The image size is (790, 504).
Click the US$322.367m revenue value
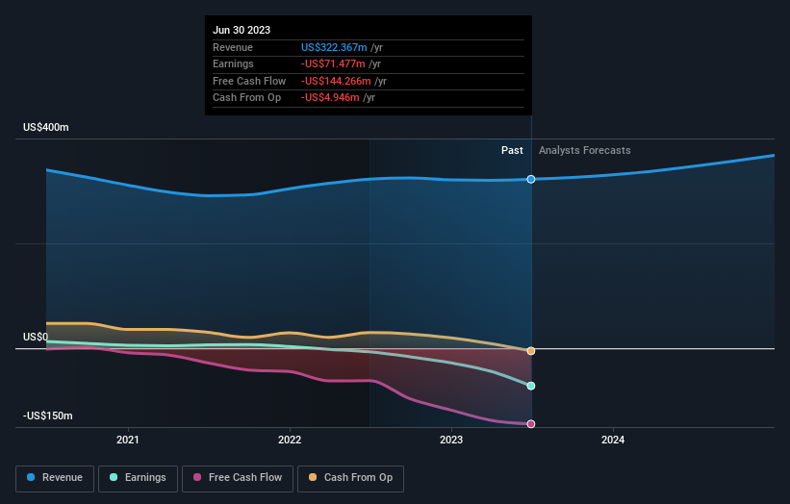pos(334,47)
